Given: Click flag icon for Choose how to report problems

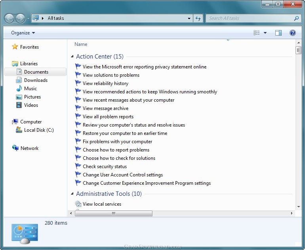Looking at the screenshot, I should [78, 150].
